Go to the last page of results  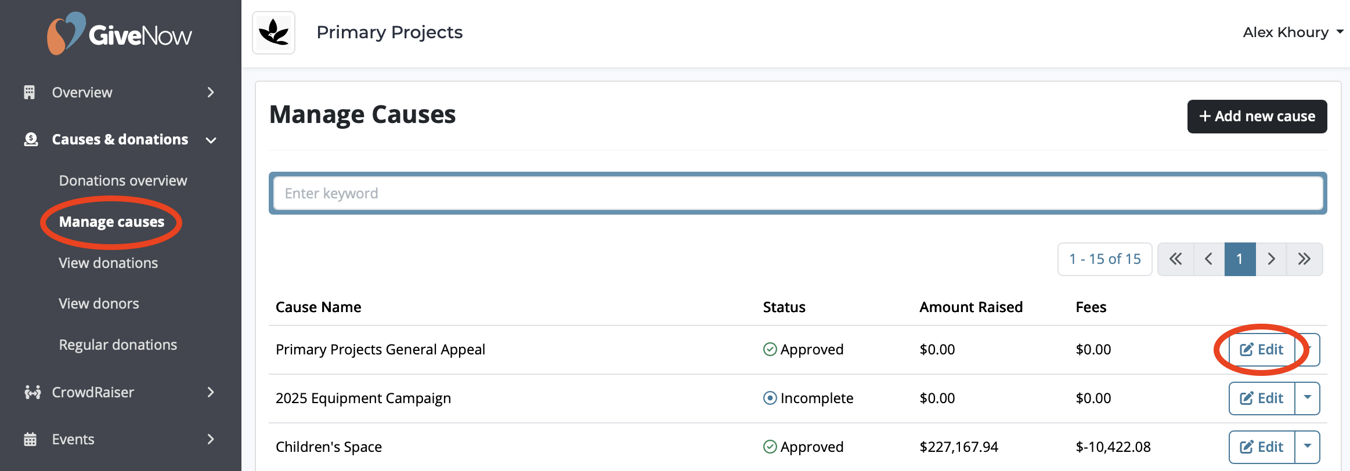tap(1304, 259)
